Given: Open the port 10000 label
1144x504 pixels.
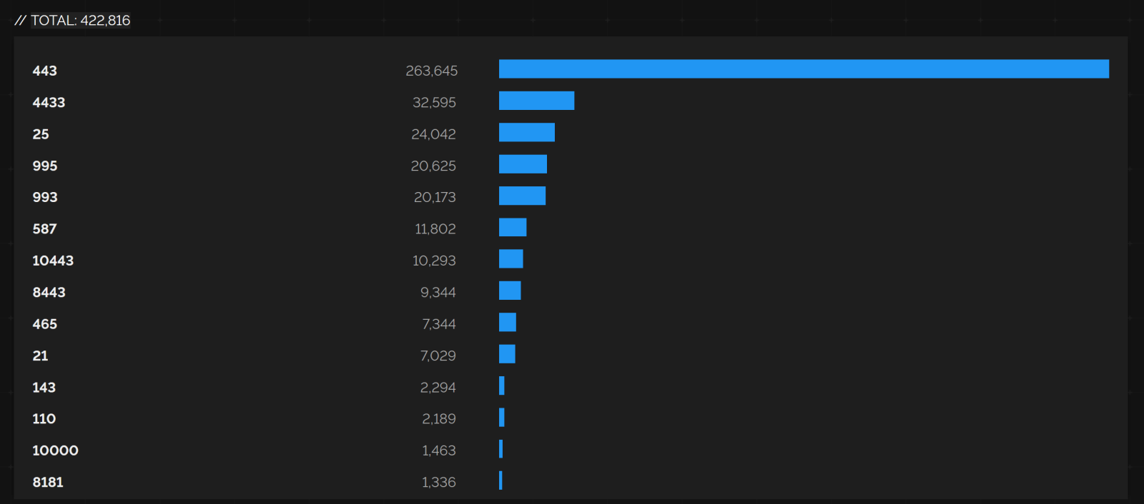Looking at the screenshot, I should coord(55,450).
